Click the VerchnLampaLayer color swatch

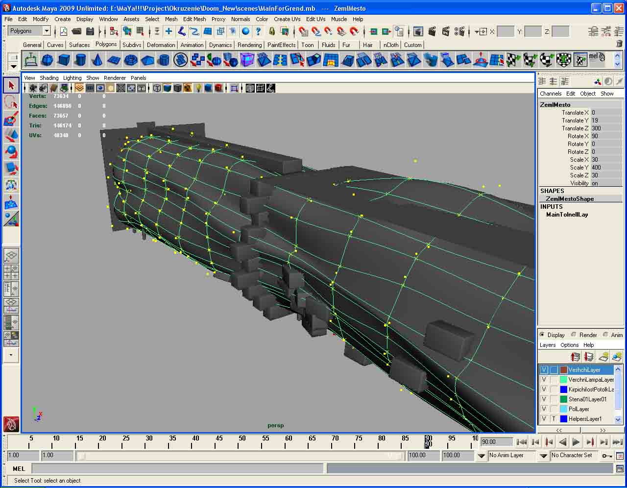563,380
